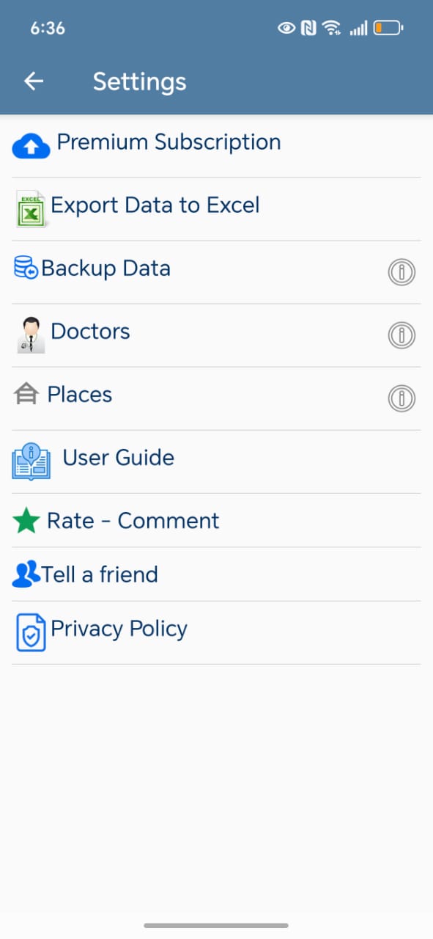
Task: Tap the database Backup Data icon
Action: (26, 268)
